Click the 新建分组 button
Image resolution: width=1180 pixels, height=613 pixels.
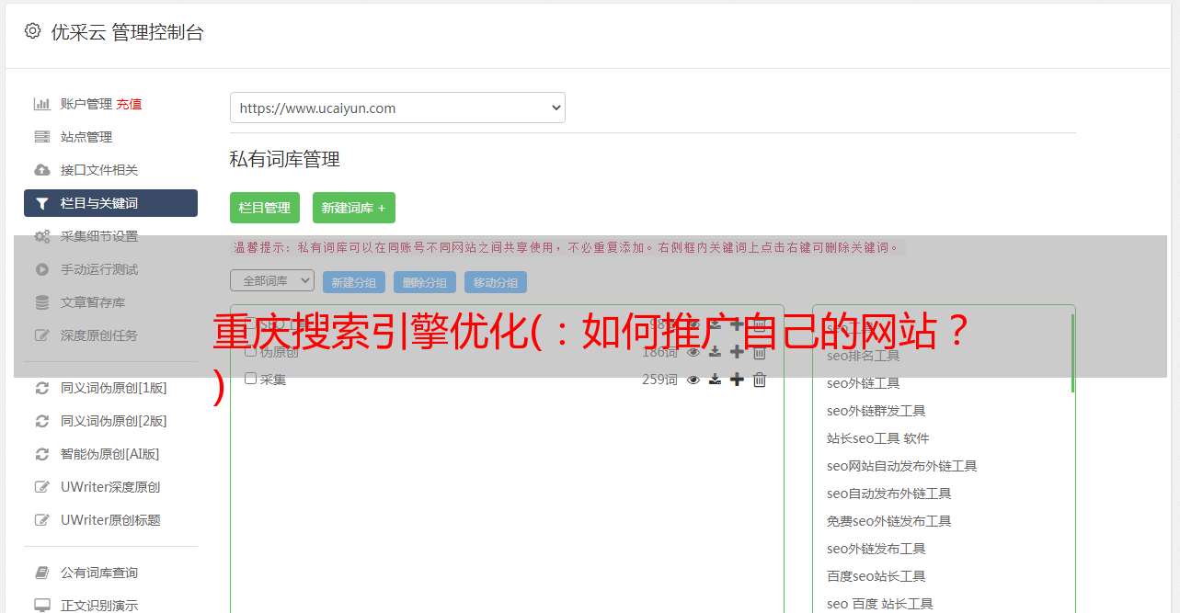[x=354, y=282]
